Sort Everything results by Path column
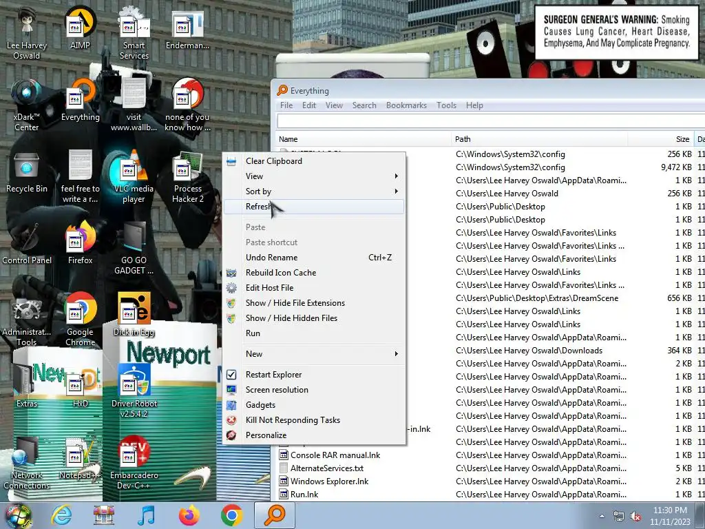 point(540,139)
